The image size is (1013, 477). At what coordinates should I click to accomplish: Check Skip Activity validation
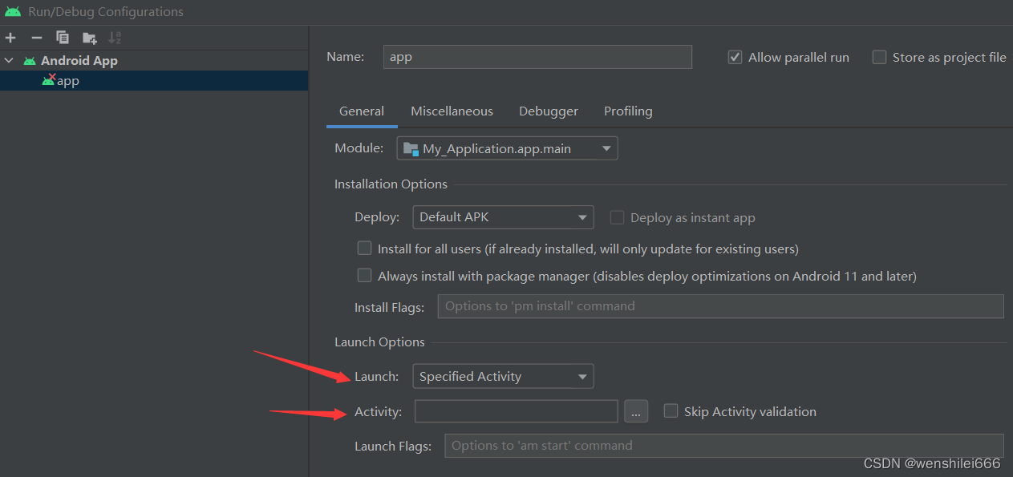[671, 410]
